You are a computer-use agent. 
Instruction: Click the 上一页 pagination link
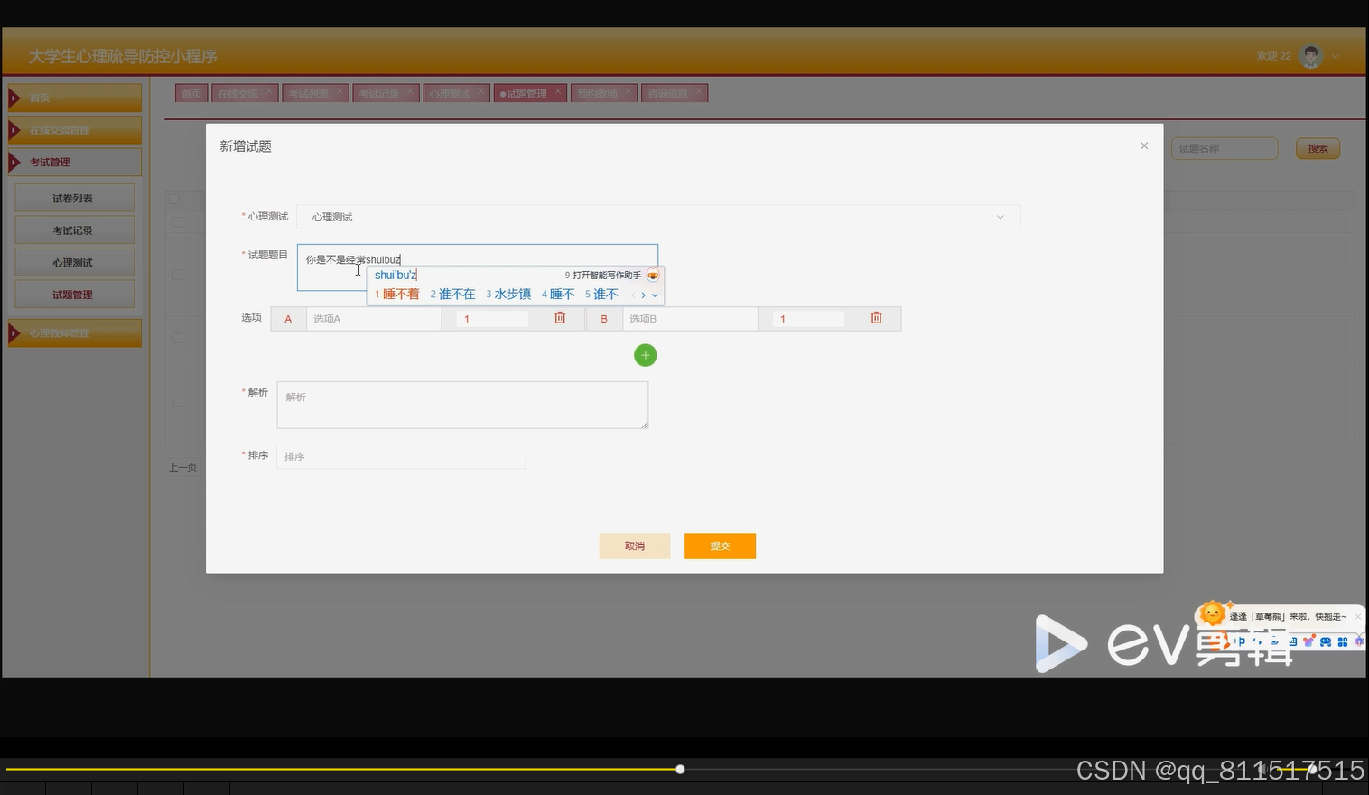[x=182, y=467]
